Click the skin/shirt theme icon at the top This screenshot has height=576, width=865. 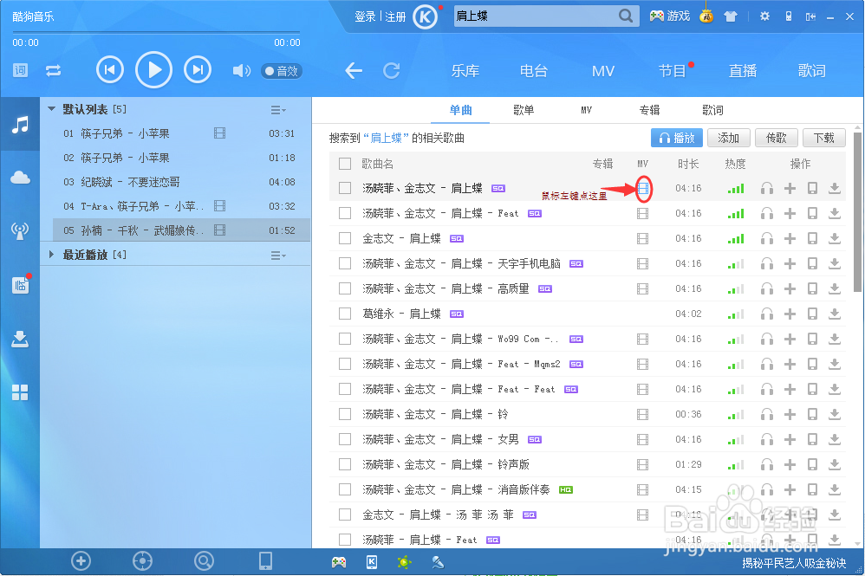(732, 16)
